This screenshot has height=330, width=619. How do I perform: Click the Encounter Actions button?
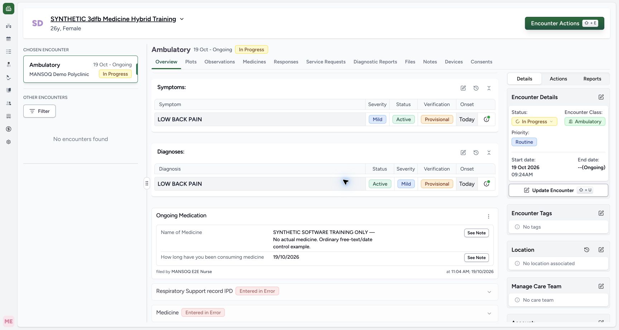(565, 23)
